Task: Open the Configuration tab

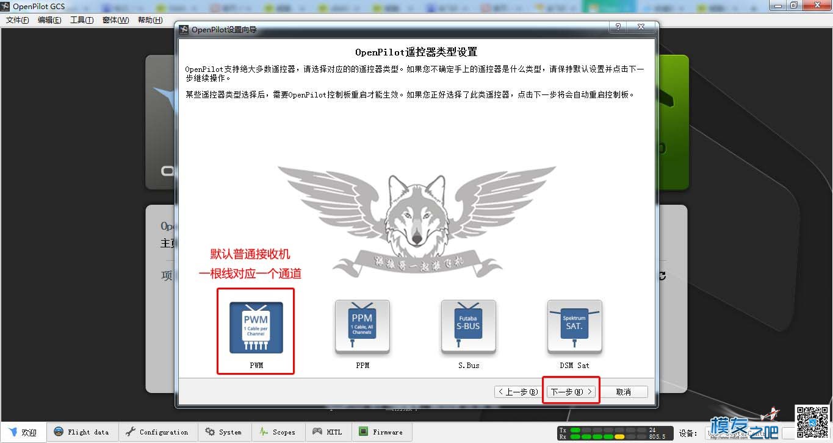Action: pyautogui.click(x=157, y=432)
